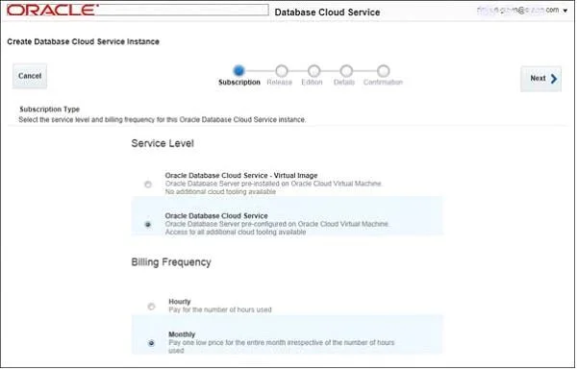Click the 'Subscription Type' heading

[x=49, y=110]
